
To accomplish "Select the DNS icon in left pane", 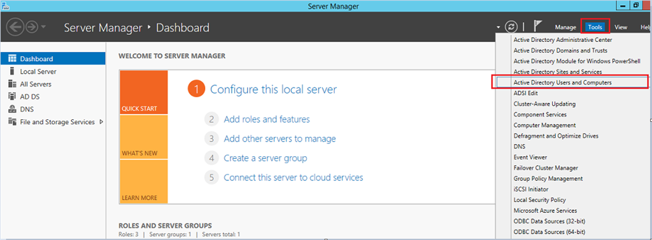I will click(13, 109).
